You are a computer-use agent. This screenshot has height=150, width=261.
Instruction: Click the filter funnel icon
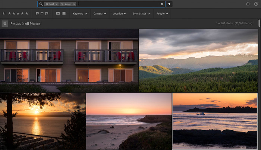[x=169, y=4]
